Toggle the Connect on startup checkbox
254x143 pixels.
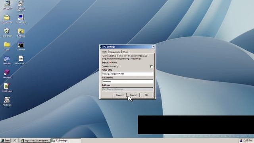coord(152,66)
